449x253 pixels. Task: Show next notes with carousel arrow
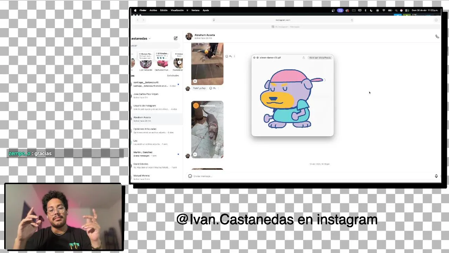click(x=180, y=63)
